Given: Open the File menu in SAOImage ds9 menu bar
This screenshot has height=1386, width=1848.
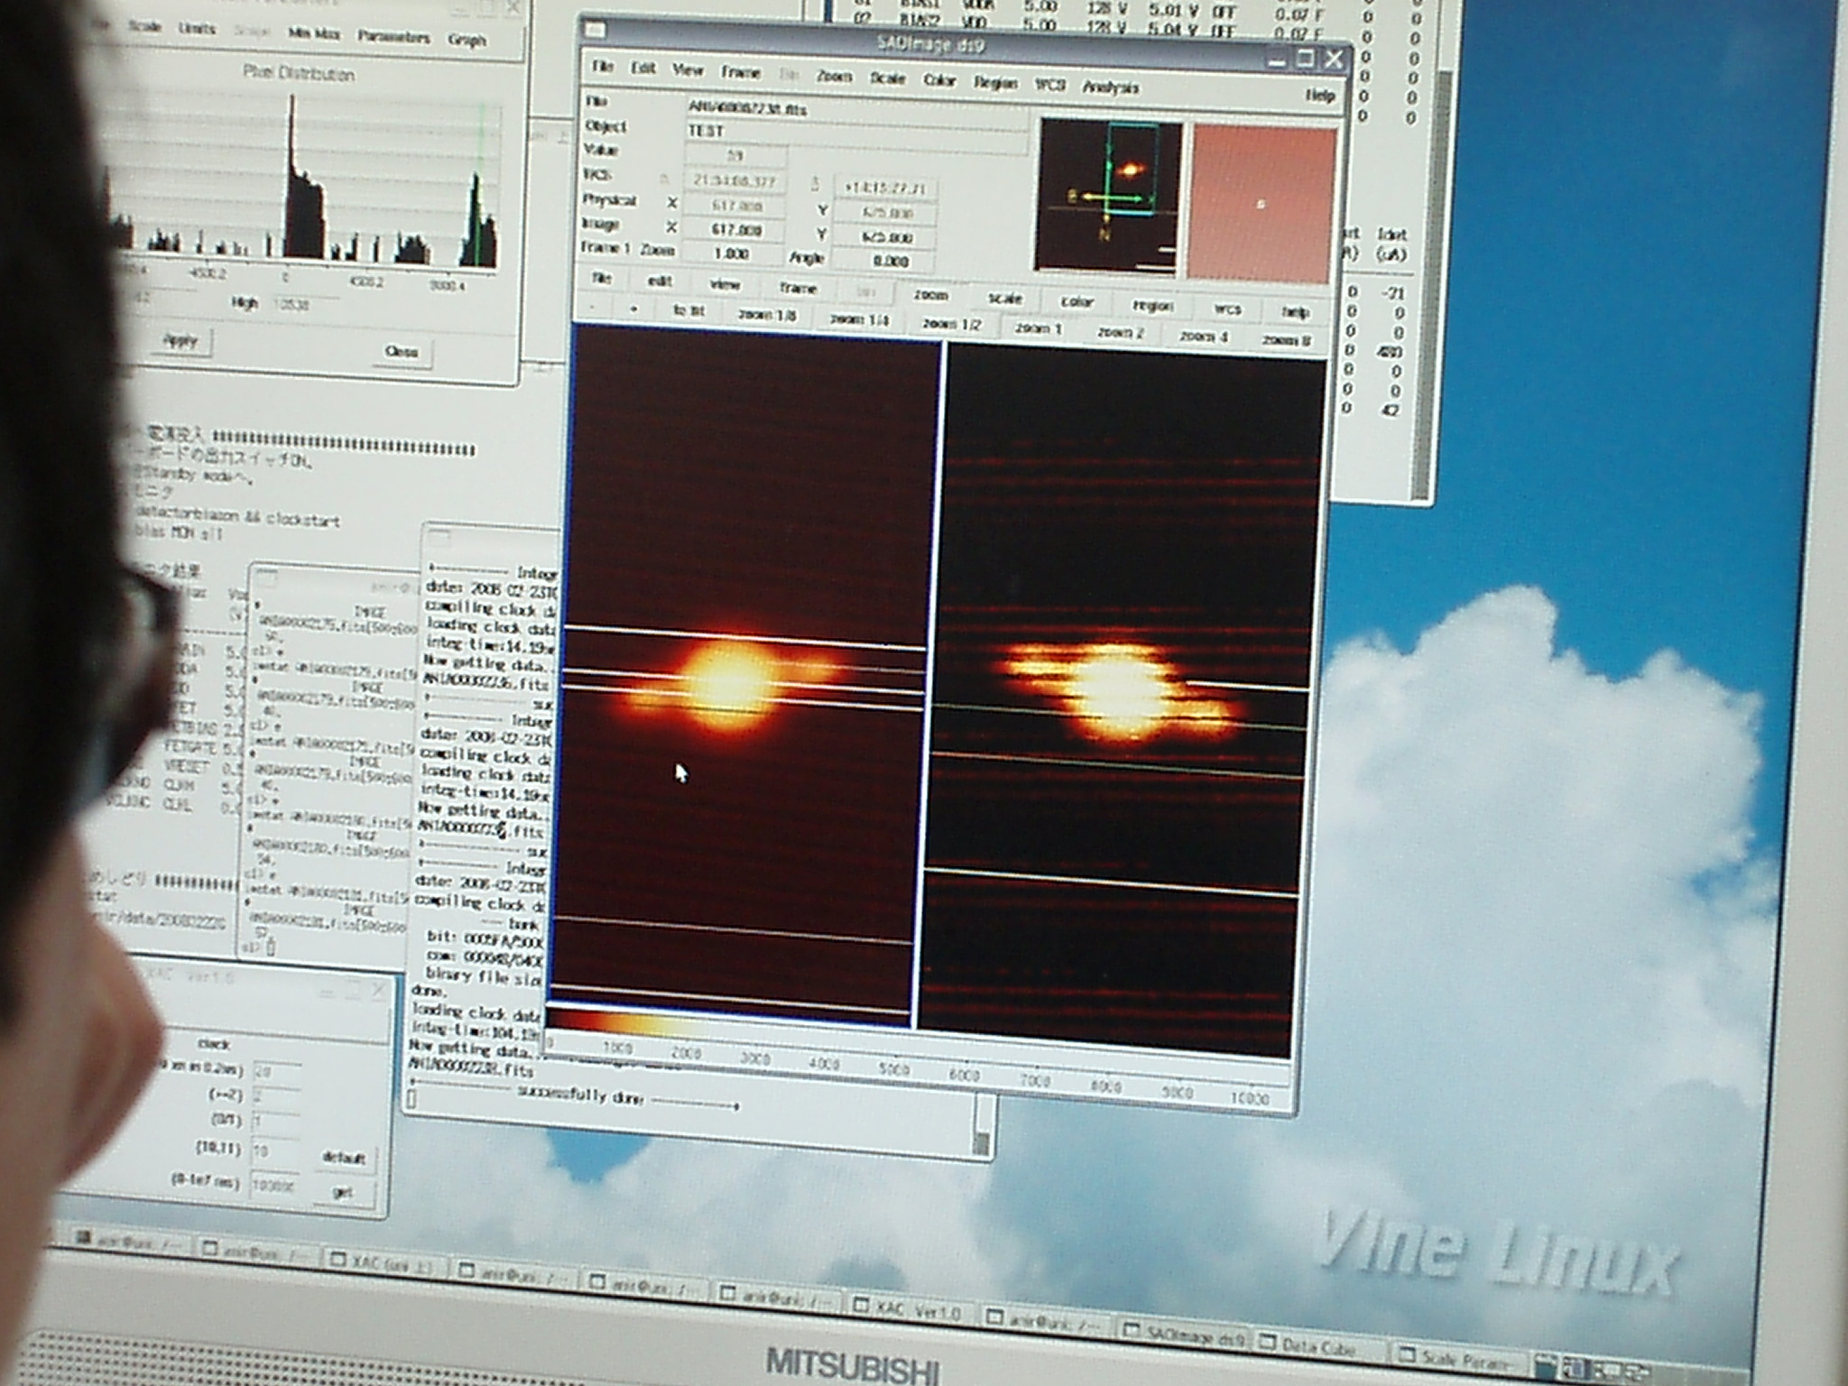Looking at the screenshot, I should [x=602, y=66].
